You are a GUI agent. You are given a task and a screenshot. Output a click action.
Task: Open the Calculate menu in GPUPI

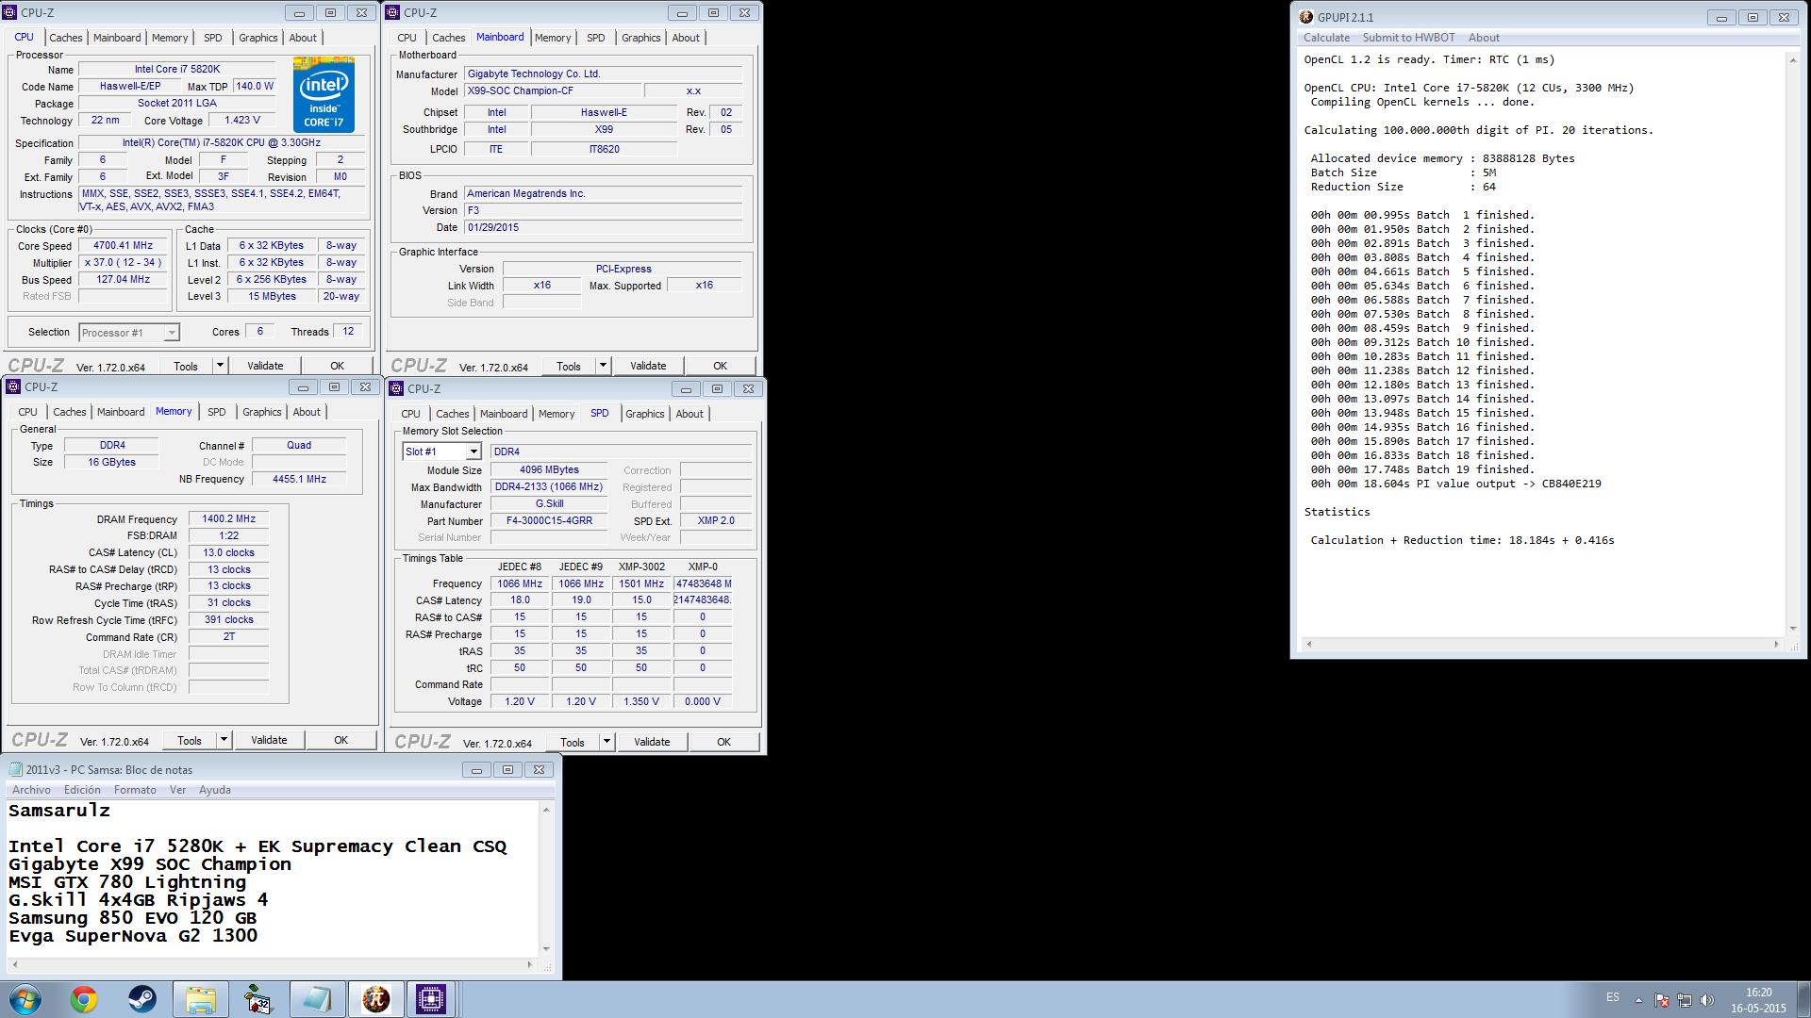click(x=1326, y=38)
